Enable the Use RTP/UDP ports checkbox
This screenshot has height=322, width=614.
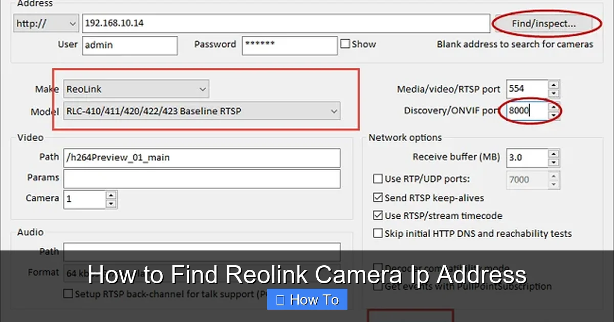pos(378,179)
